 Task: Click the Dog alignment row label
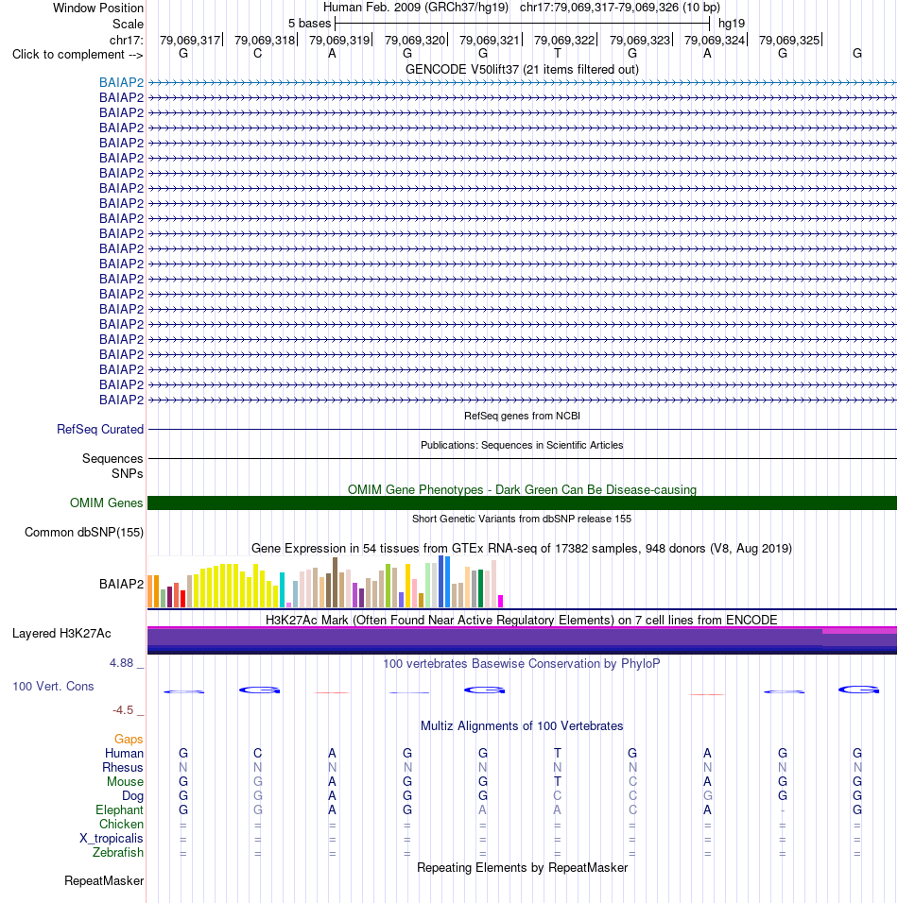point(132,796)
